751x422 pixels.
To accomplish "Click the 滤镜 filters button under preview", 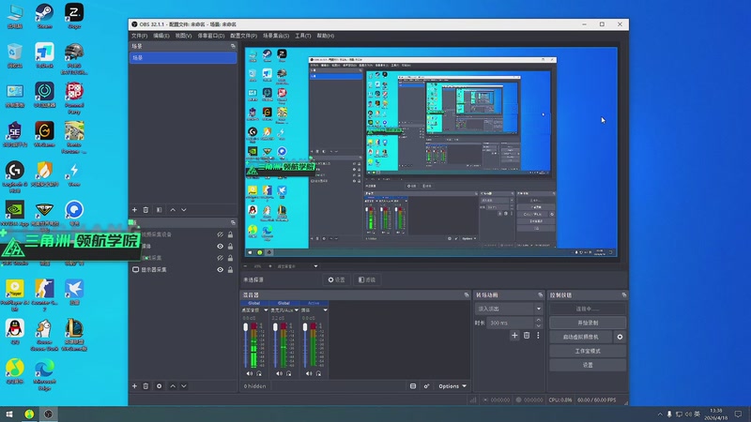I will [x=367, y=279].
